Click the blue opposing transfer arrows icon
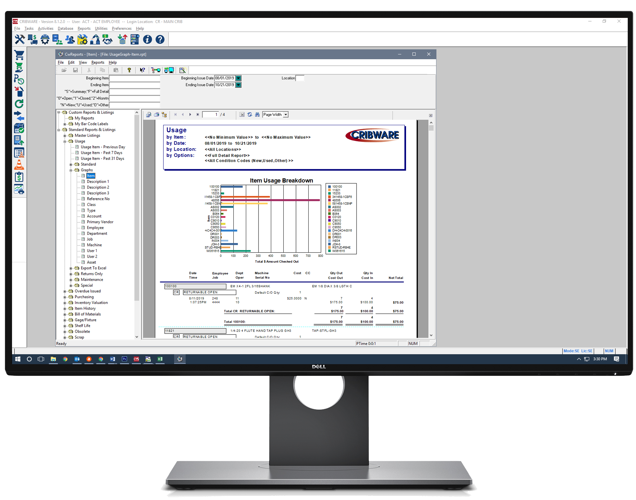636x500 pixels. click(x=19, y=116)
